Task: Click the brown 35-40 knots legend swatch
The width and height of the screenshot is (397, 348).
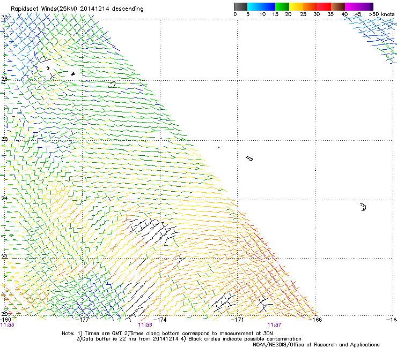Action: click(x=338, y=6)
